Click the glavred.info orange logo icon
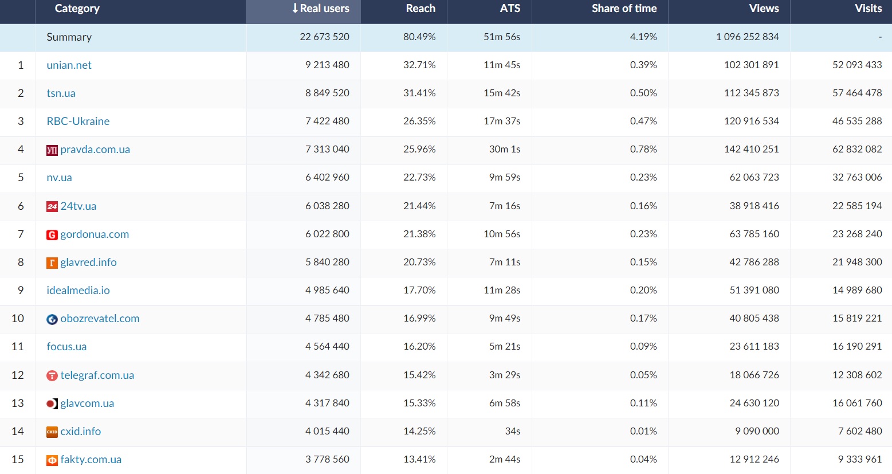 coord(52,263)
